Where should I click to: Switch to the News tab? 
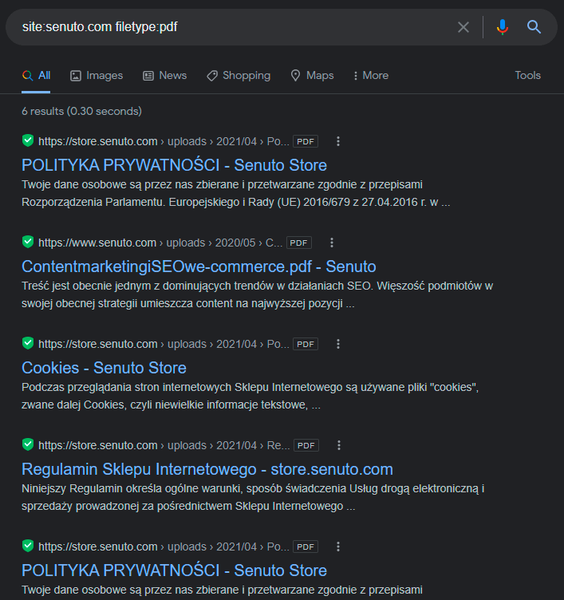coord(164,75)
